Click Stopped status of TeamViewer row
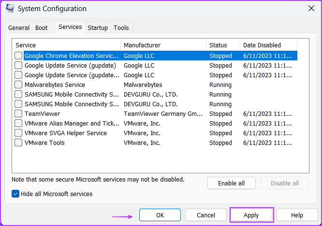 pyautogui.click(x=220, y=113)
